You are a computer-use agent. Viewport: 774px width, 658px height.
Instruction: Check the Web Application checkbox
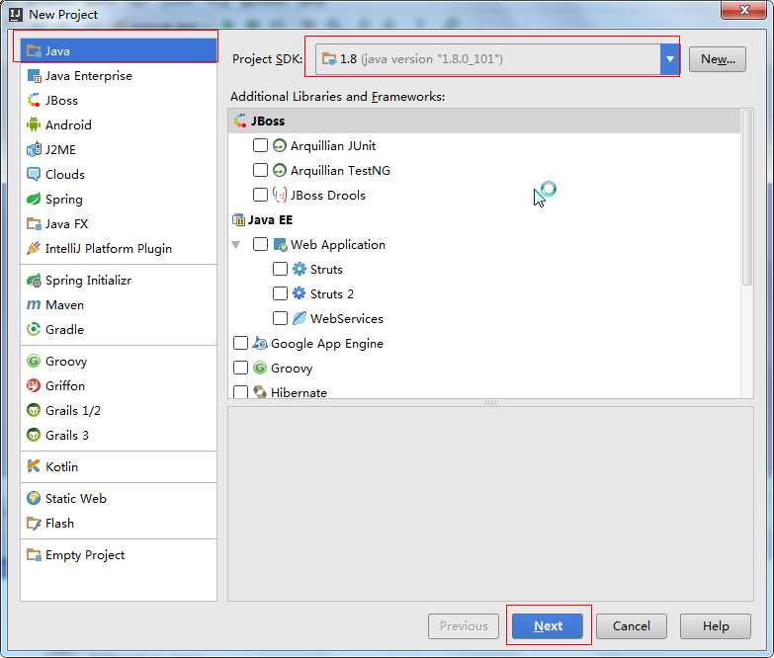[x=260, y=244]
